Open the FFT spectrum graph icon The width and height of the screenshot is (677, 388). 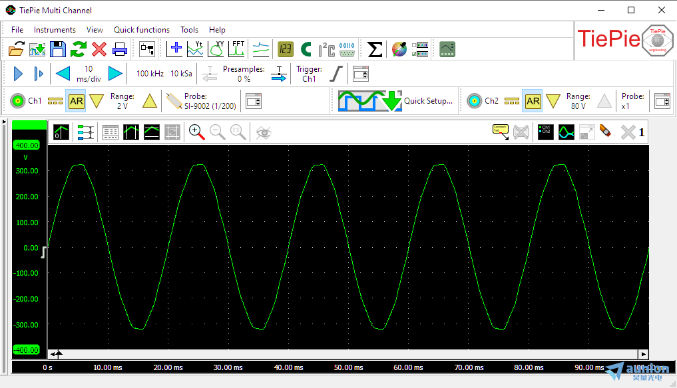(x=237, y=48)
